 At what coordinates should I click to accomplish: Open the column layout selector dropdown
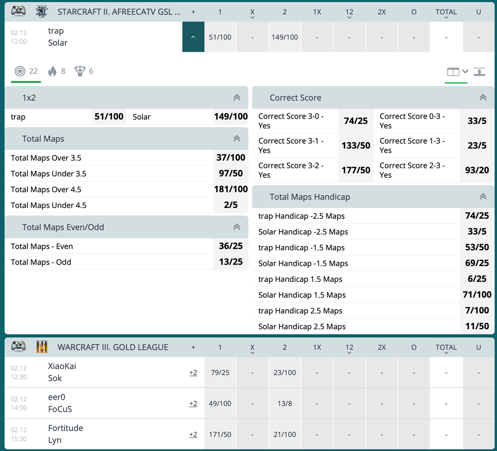[457, 72]
